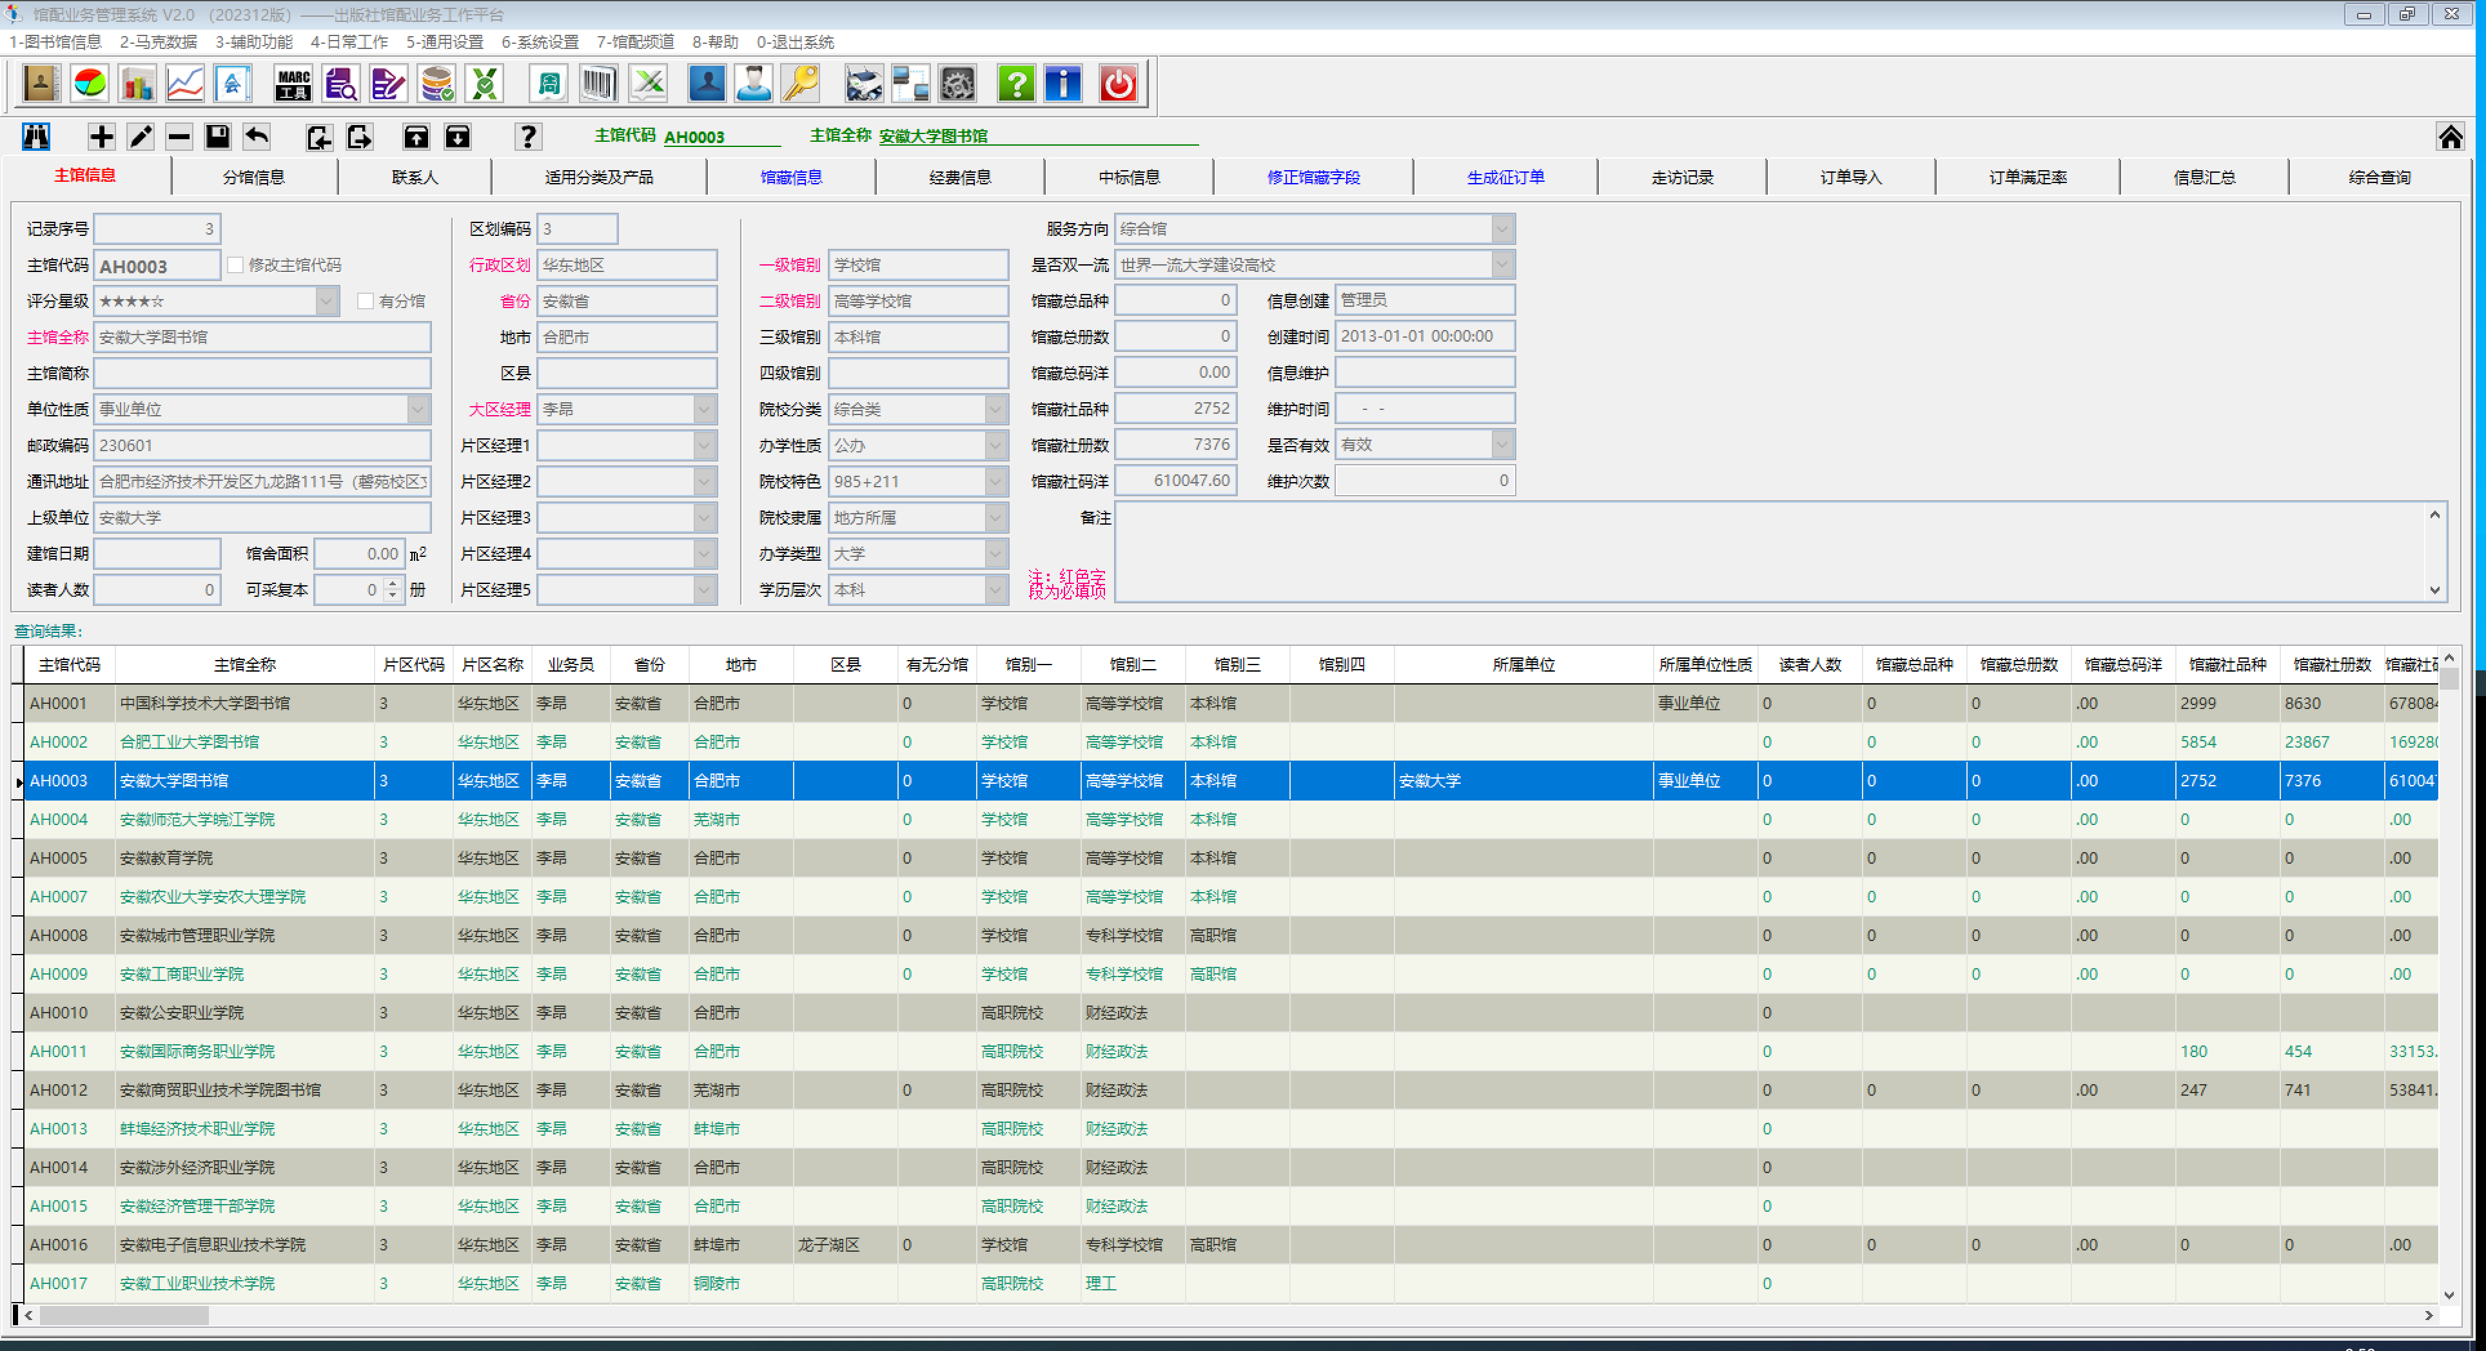Switch to the 经费信息 tab
Screen dimensions: 2486x1351
pos(959,177)
